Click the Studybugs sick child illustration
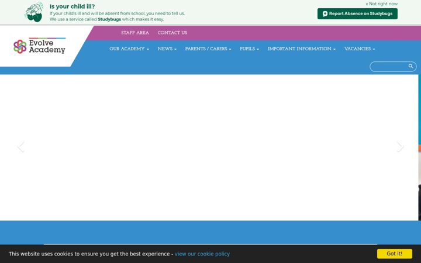The image size is (421, 263). click(34, 12)
